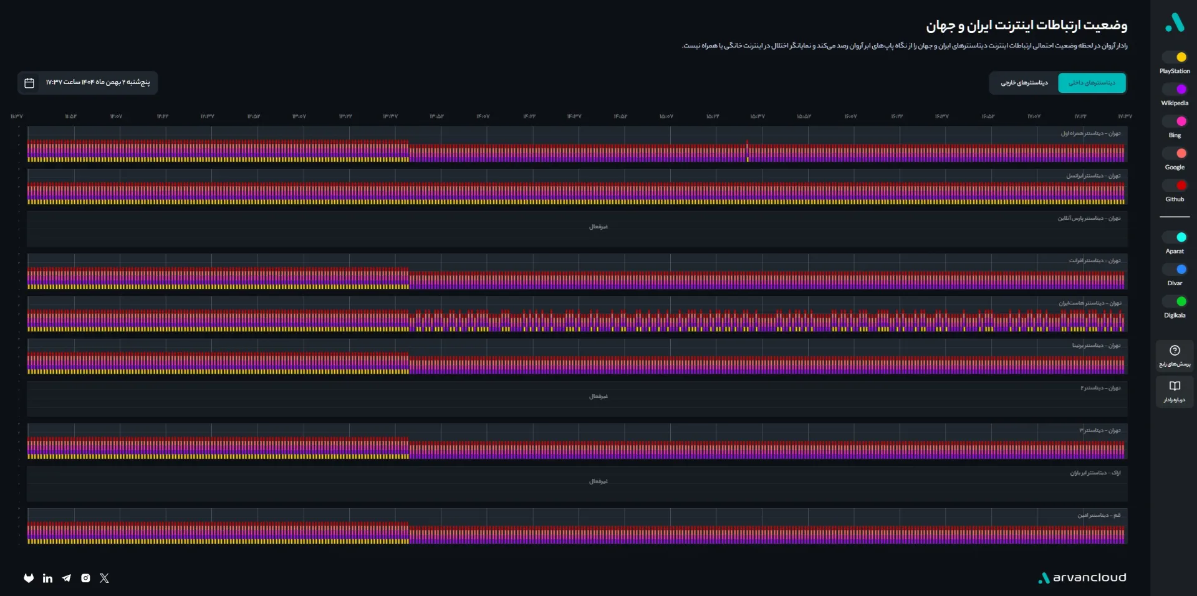Screen dimensions: 1197x596
Task: Click the calendar icon in date selector
Action: tap(29, 83)
